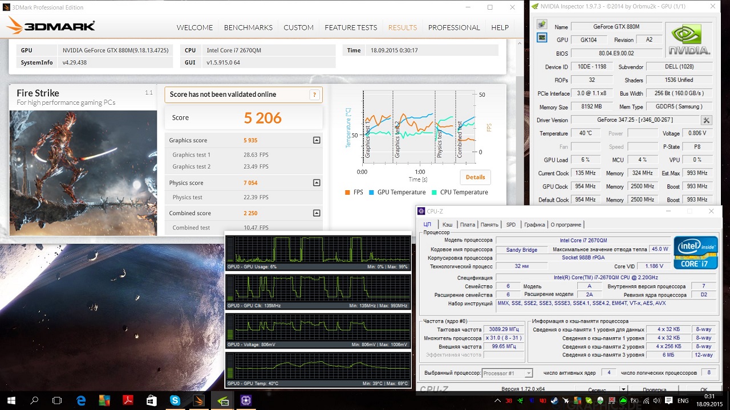The width and height of the screenshot is (730, 410).
Task: Open Task View from the taskbar
Action: (57, 400)
